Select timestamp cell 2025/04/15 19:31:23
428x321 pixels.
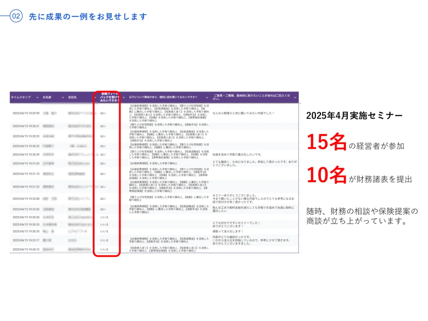26,187
